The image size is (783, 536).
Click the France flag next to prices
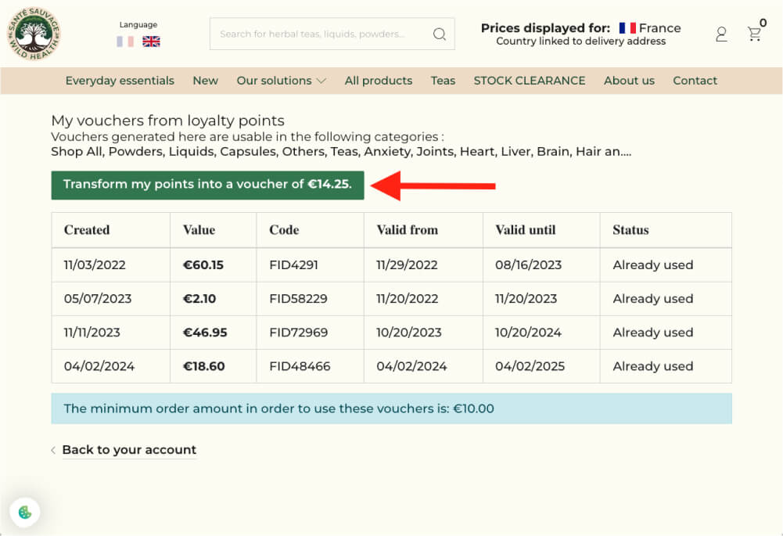pos(627,28)
